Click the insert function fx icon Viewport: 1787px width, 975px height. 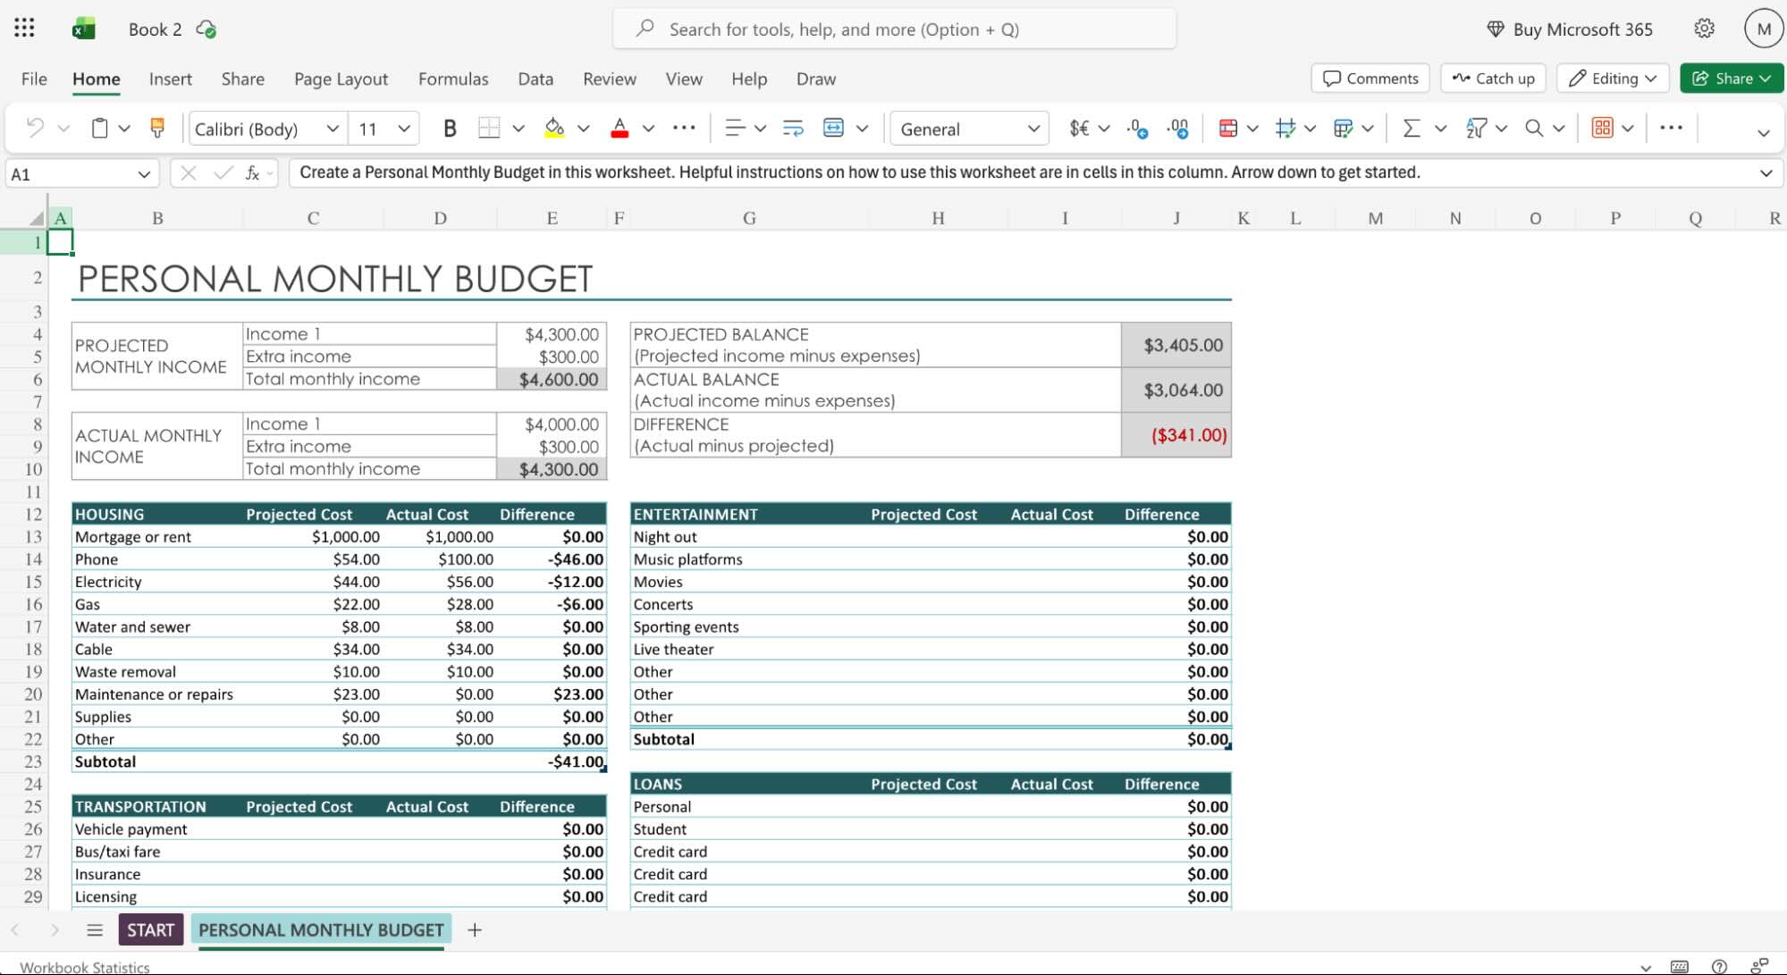[253, 172]
